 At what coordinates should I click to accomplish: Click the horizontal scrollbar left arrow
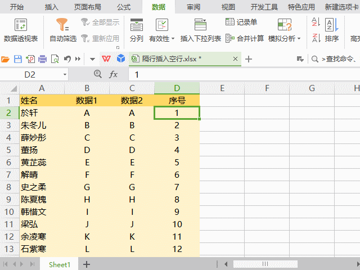(x=226, y=264)
